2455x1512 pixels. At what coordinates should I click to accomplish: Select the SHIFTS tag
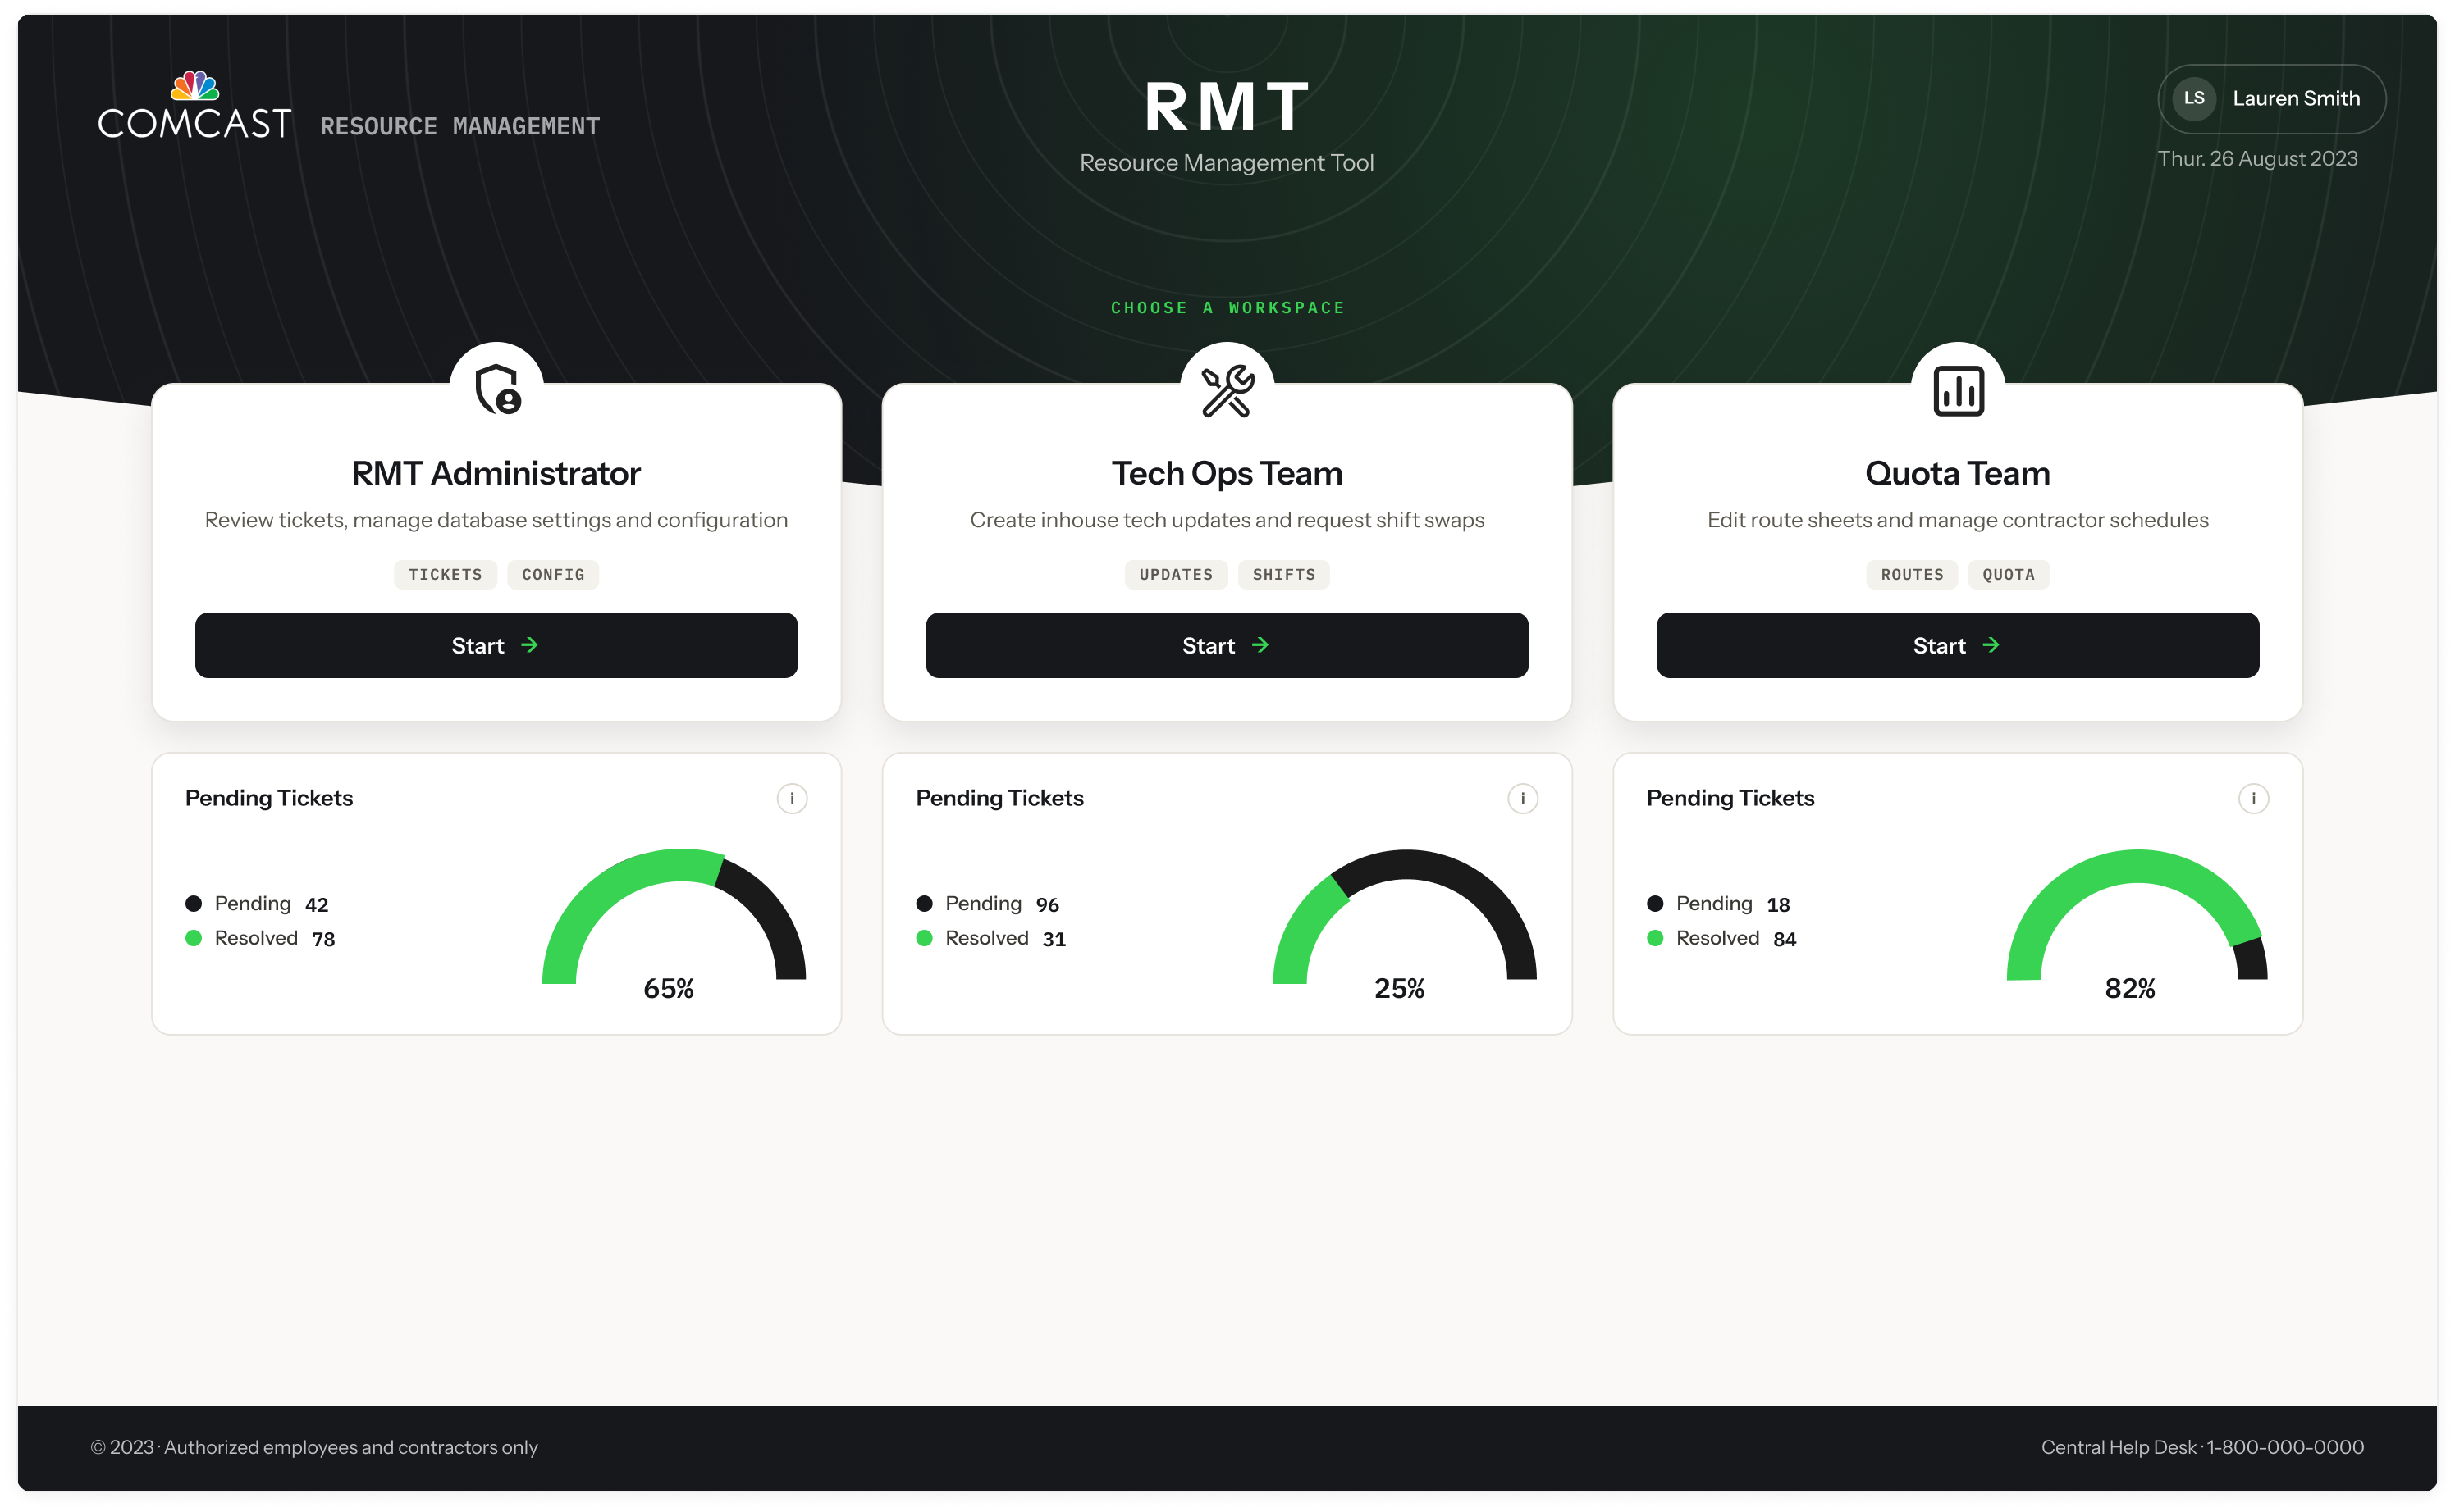coord(1284,574)
